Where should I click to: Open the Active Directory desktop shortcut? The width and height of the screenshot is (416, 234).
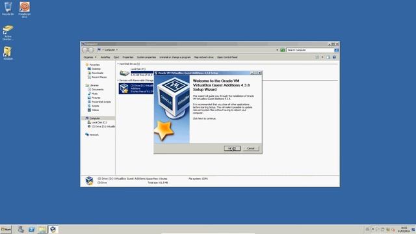tap(8, 33)
